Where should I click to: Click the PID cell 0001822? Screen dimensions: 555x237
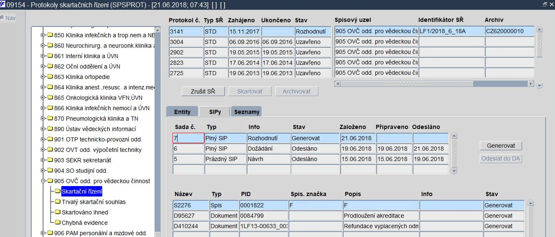point(263,205)
